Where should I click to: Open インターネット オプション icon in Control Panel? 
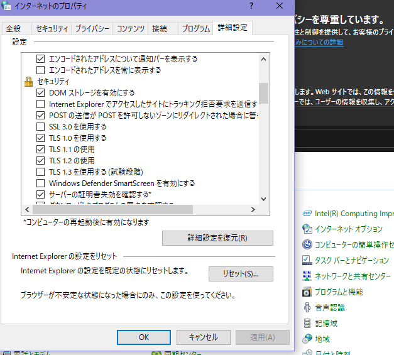point(307,229)
